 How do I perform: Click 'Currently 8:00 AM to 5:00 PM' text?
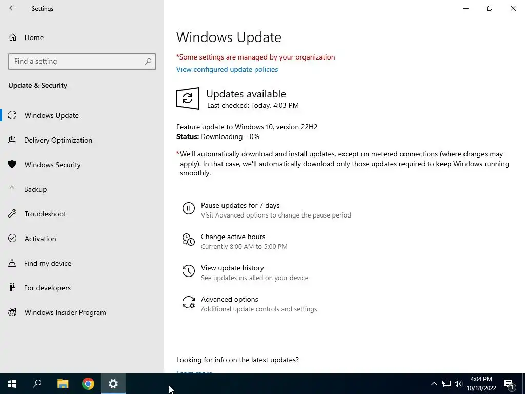tap(244, 247)
